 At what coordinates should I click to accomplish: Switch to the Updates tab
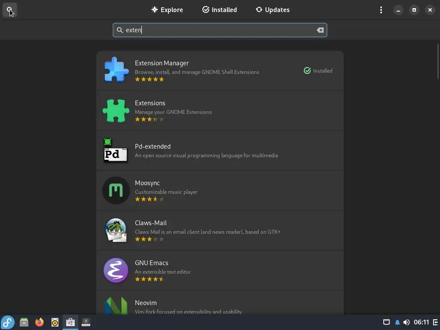point(272,10)
